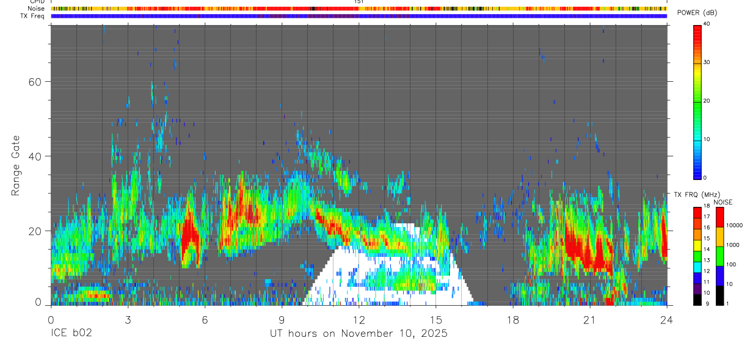Click the 'UT hours on November 10, 2025' caption
The height and width of the screenshot is (346, 750).
click(x=359, y=334)
